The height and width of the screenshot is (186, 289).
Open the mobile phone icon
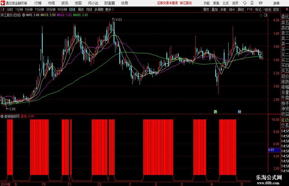click(252, 3)
